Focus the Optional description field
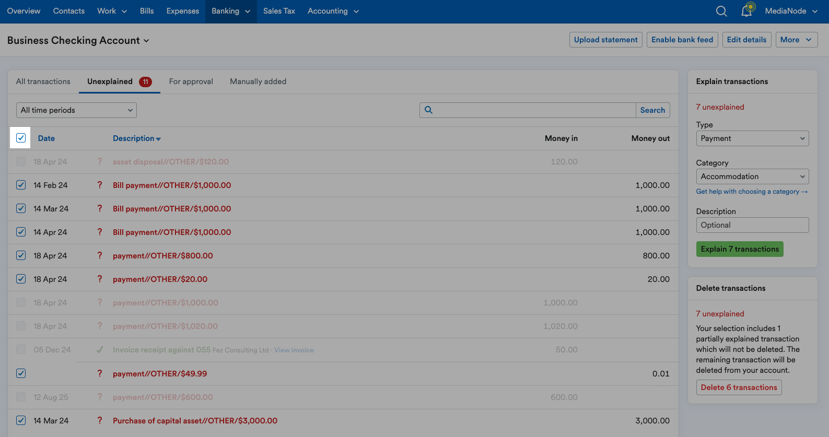The image size is (829, 437). click(752, 225)
